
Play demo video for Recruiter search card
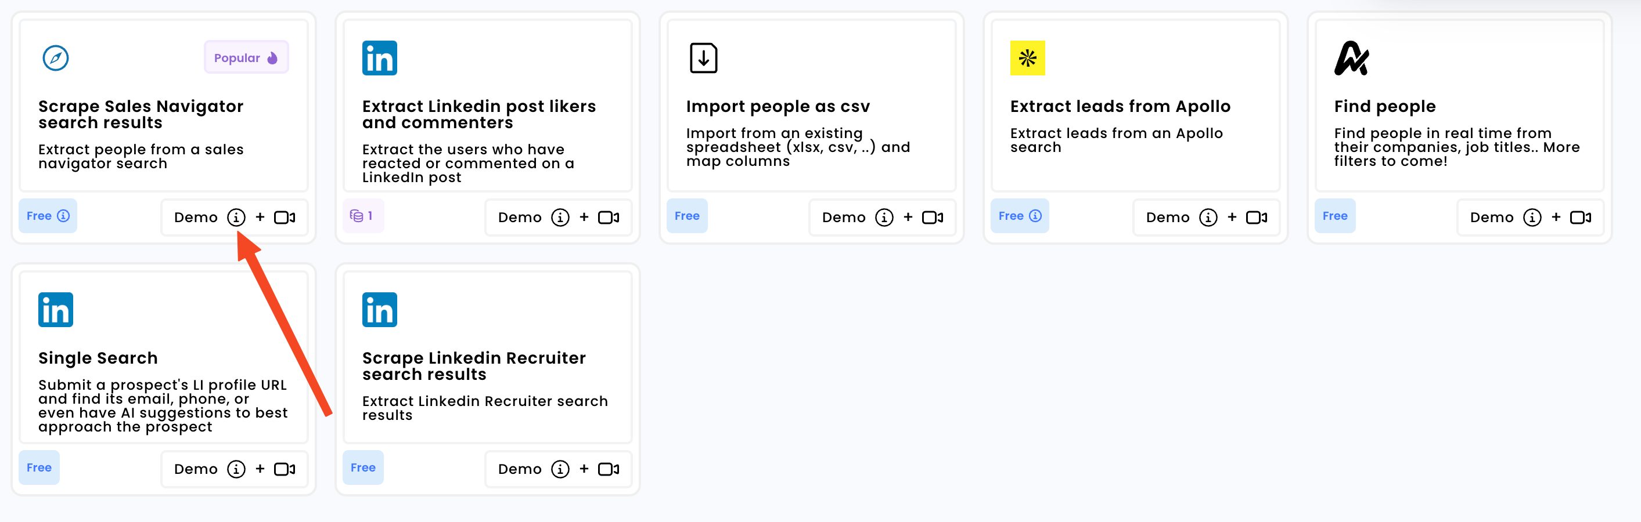(x=609, y=469)
